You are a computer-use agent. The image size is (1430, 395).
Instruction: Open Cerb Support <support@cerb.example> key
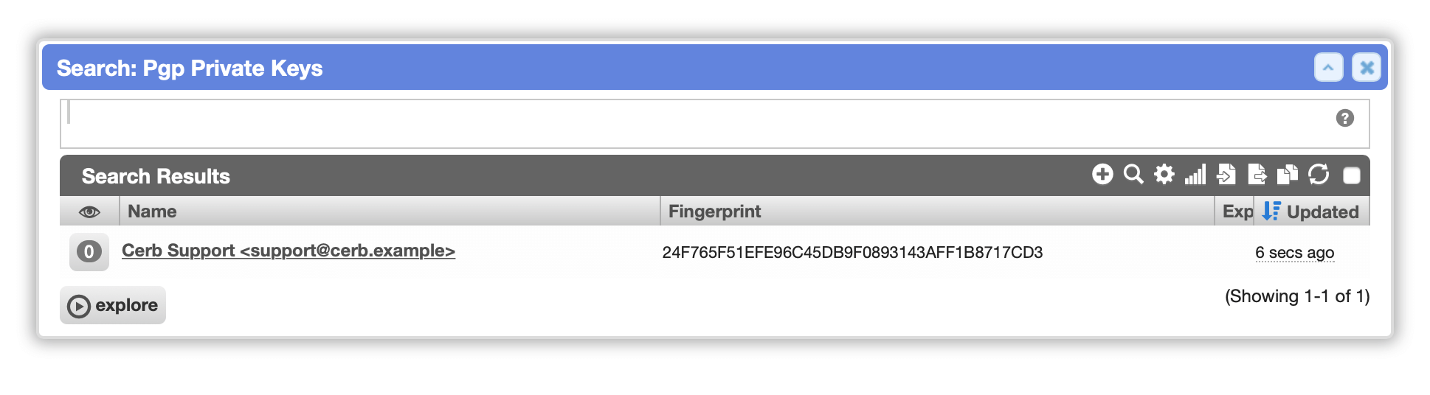(289, 251)
